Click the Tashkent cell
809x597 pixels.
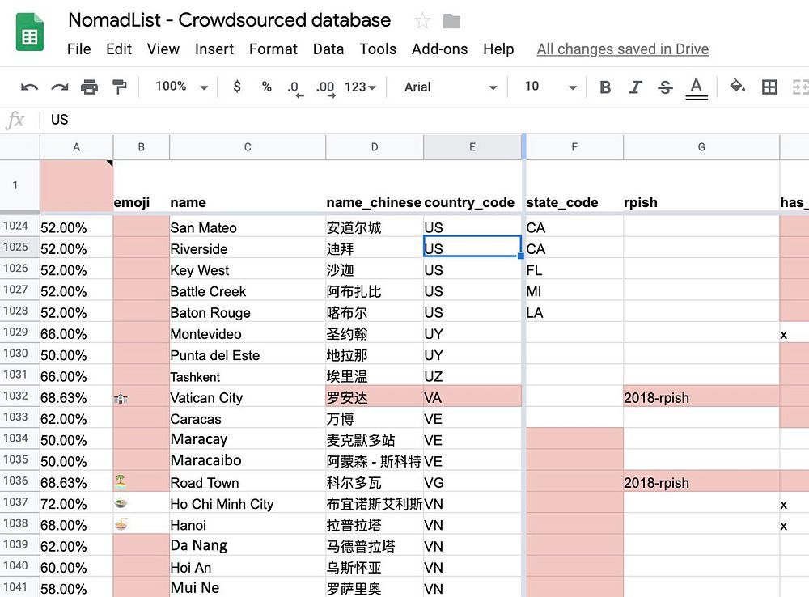(x=248, y=375)
